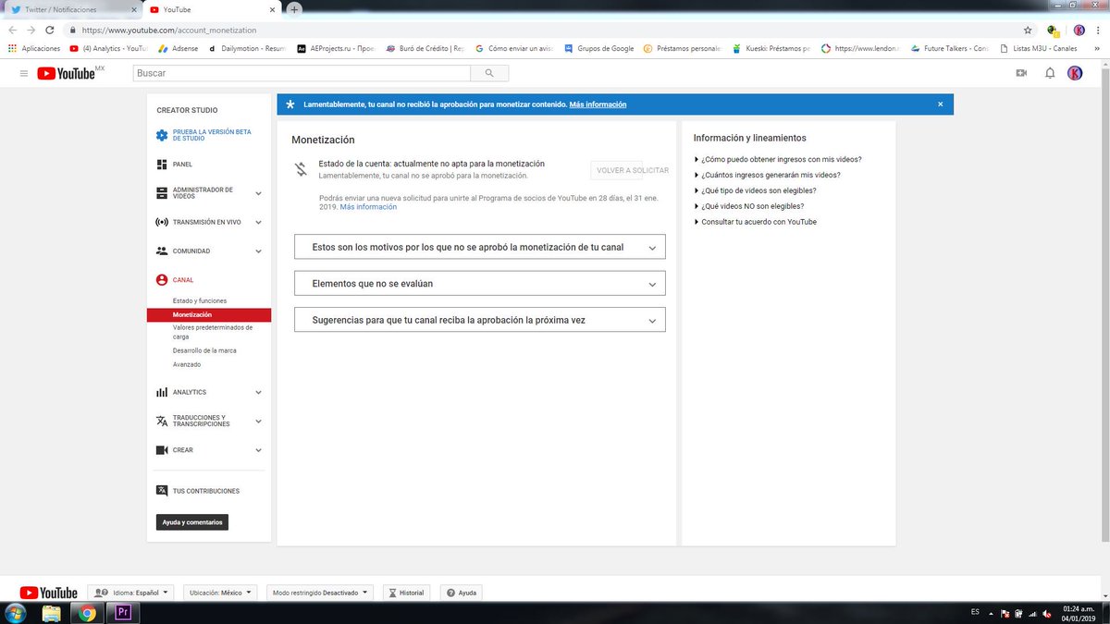
Task: Click the Canal account icon
Action: tap(162, 279)
